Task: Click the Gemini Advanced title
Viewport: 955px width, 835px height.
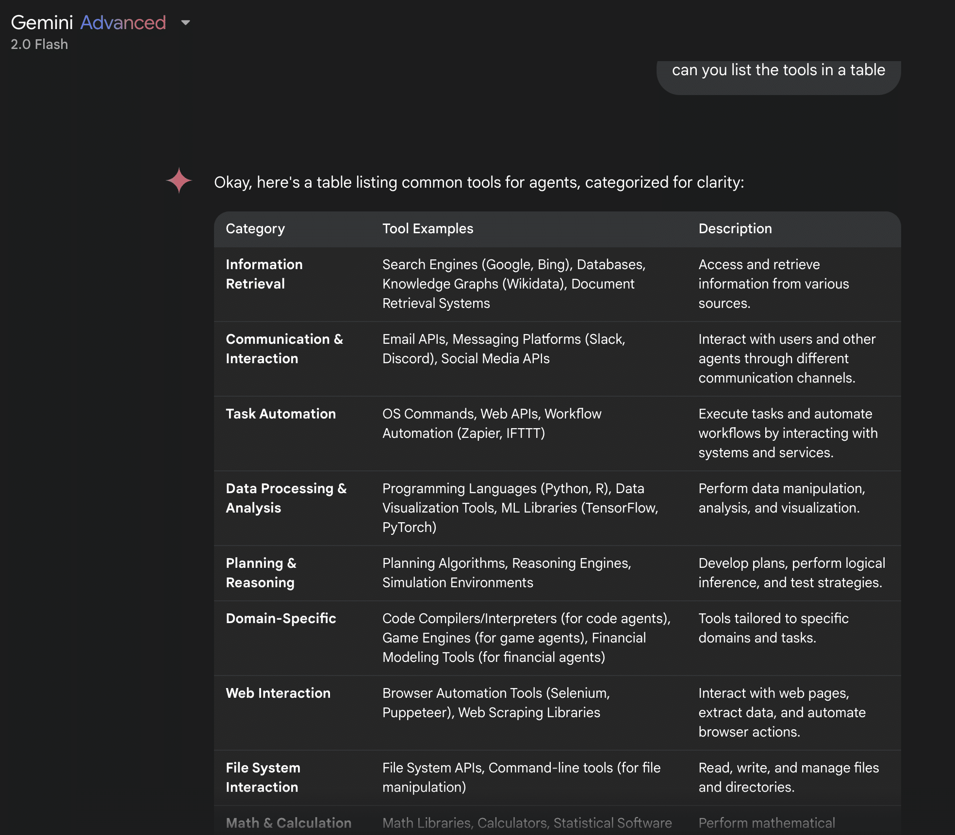Action: (x=88, y=22)
